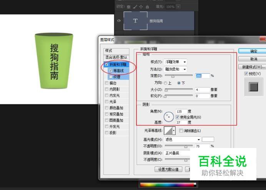The height and width of the screenshot is (190, 266).
Task: Click the 大小(Z) slider handle
Action: 166,90
